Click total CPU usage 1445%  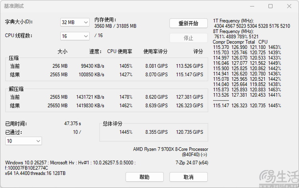coord(126,132)
